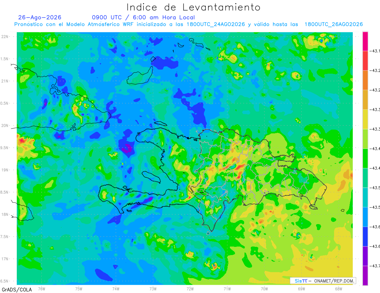
Task: Click the '1800UTC_24AGO2026' initialization time
Action: (216, 24)
